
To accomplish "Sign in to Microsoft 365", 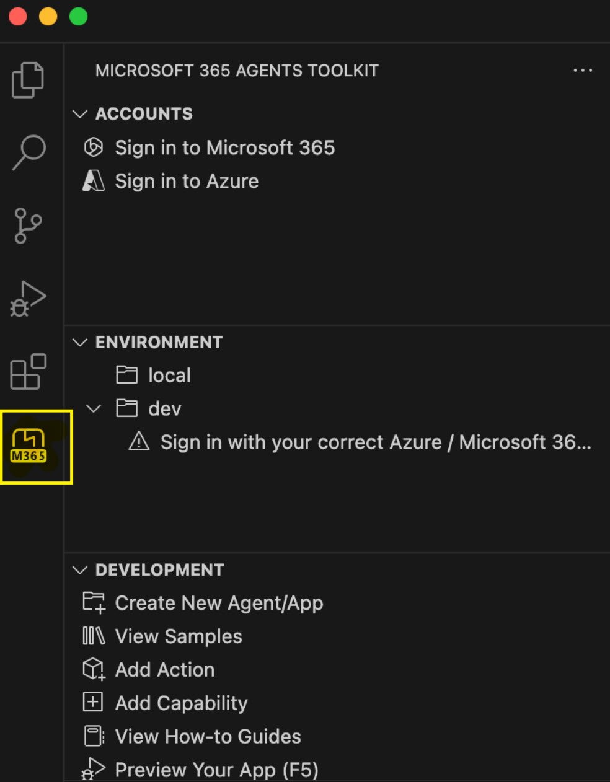I will (224, 147).
